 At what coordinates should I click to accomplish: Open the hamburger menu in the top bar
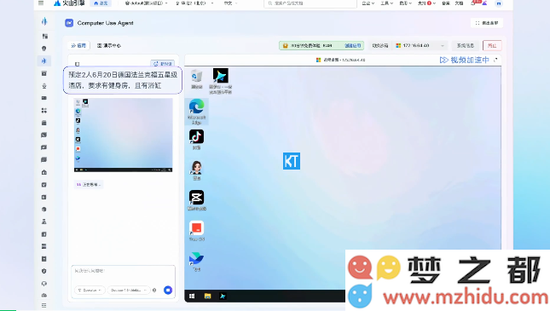(41, 3)
